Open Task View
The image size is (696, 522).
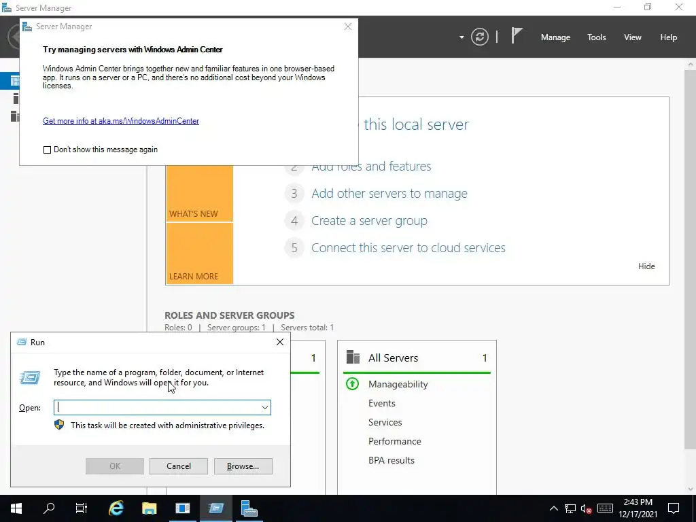click(x=82, y=508)
